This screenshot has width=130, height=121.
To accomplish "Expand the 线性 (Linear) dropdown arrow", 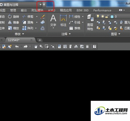I will 83,17.
